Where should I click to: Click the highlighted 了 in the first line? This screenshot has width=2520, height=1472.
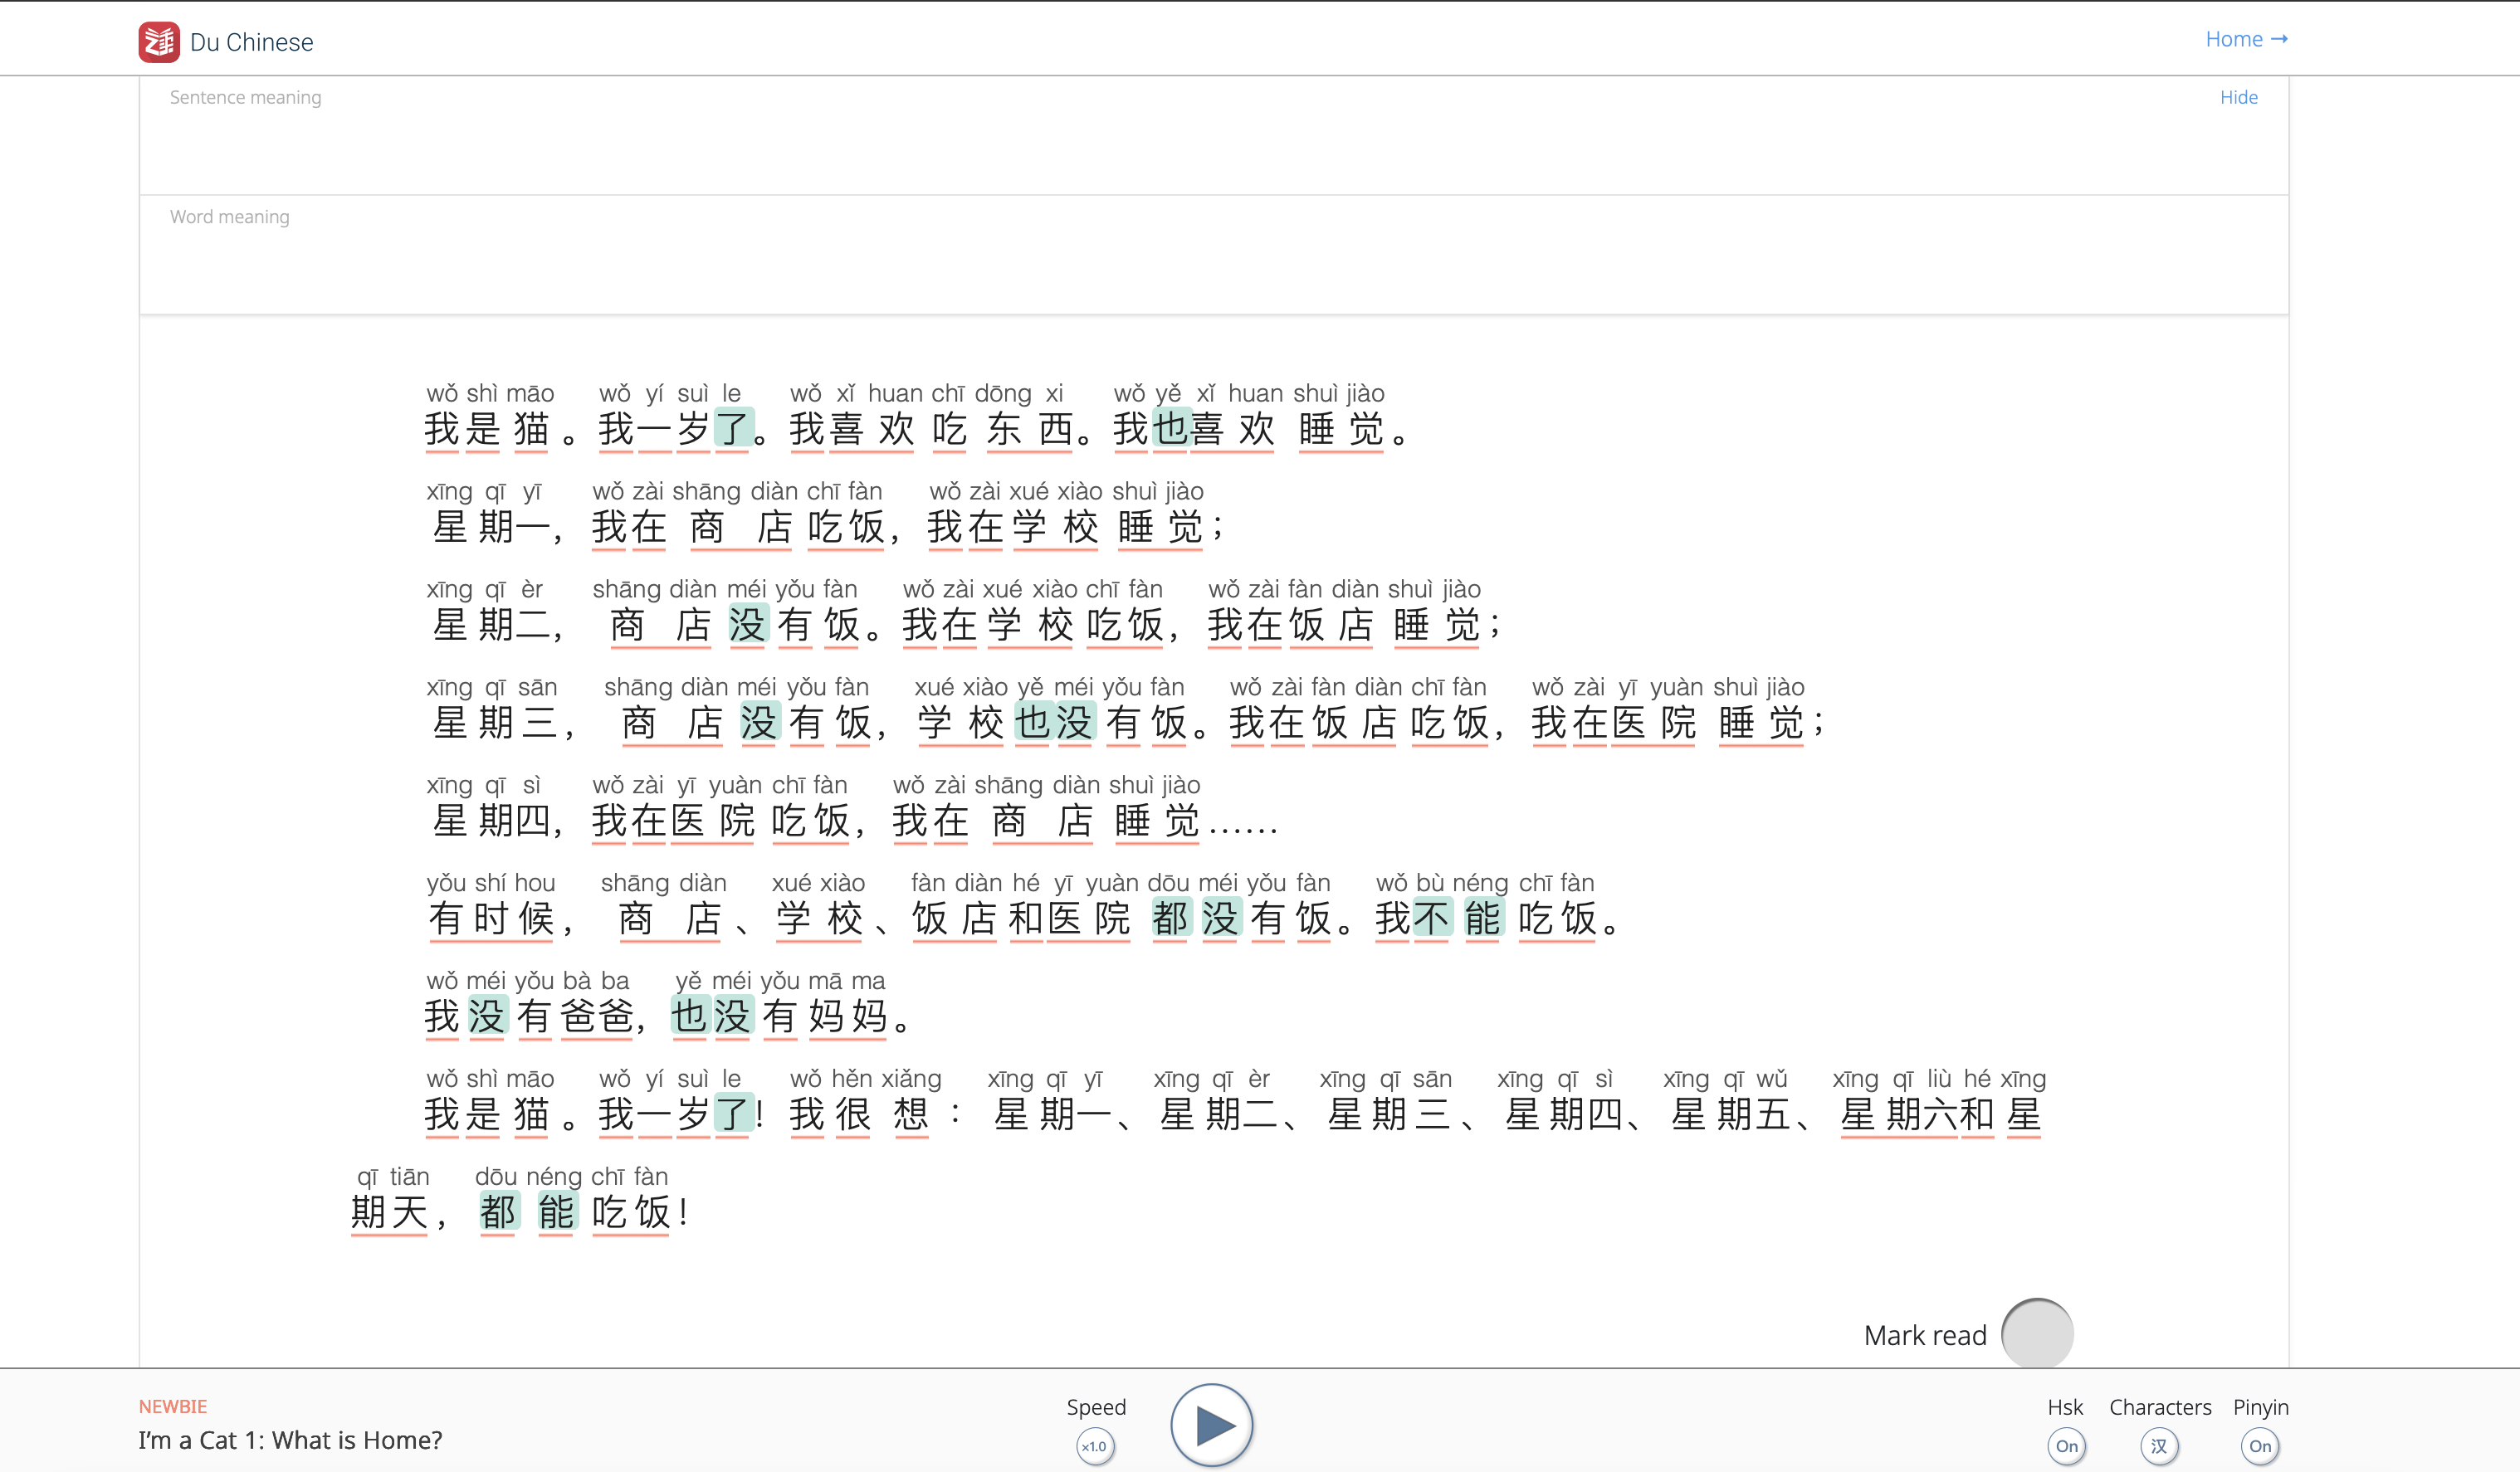(x=734, y=429)
